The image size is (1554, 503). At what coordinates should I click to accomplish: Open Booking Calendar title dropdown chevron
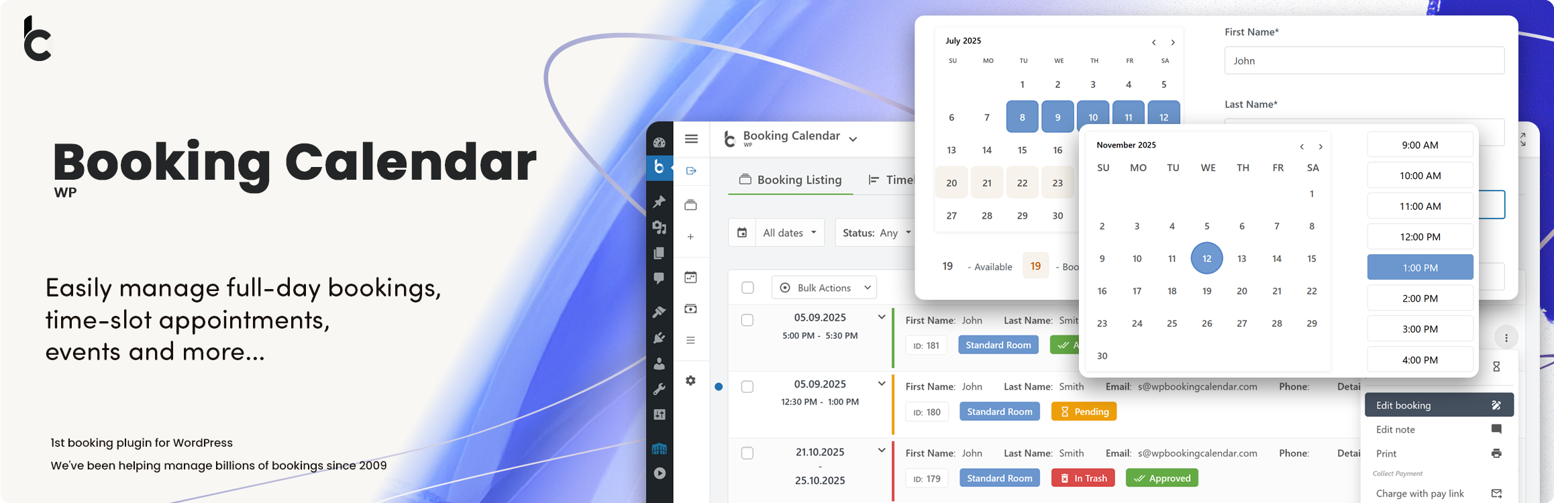853,139
